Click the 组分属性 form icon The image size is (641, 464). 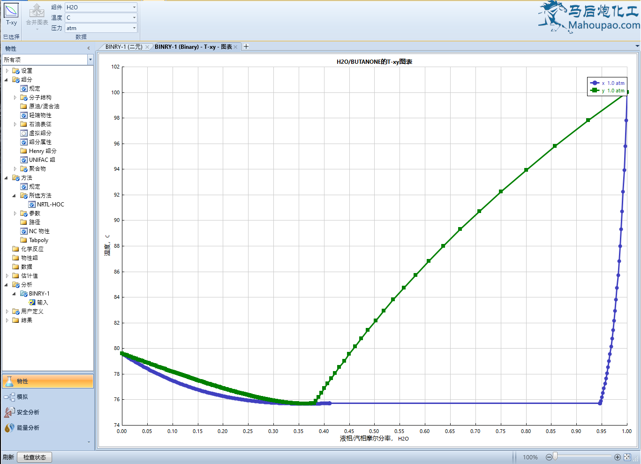[24, 142]
